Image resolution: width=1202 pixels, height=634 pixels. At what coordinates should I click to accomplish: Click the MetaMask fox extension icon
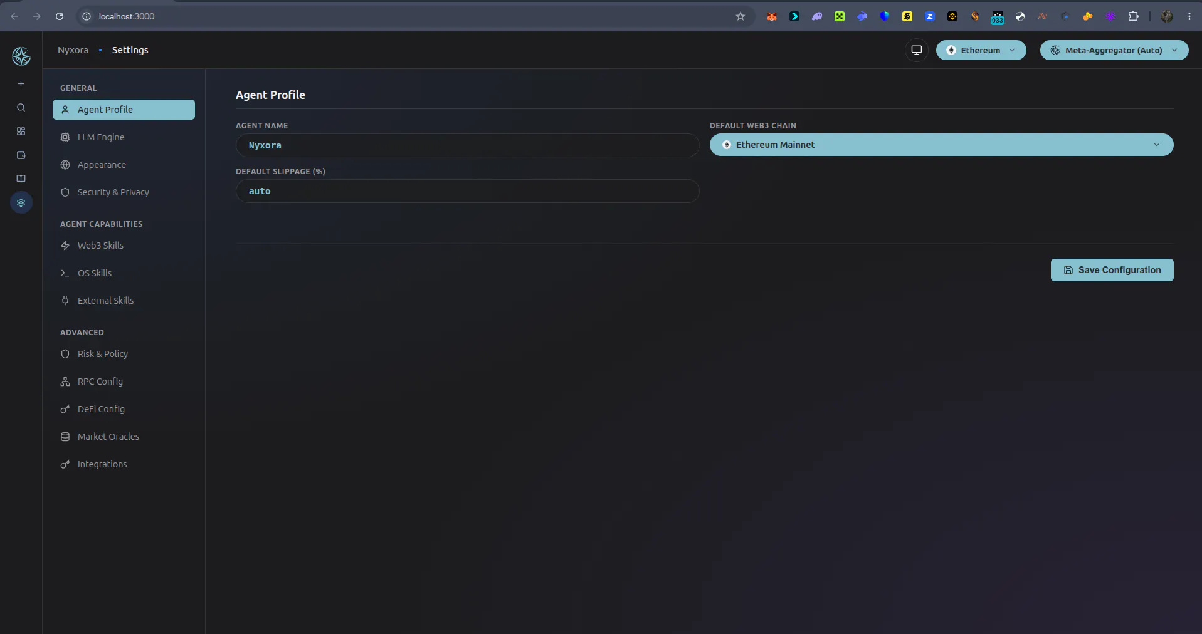pos(772,16)
